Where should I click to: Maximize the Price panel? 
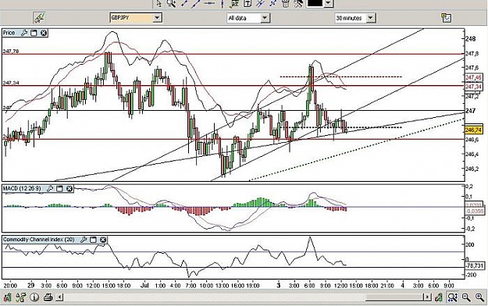(x=34, y=33)
